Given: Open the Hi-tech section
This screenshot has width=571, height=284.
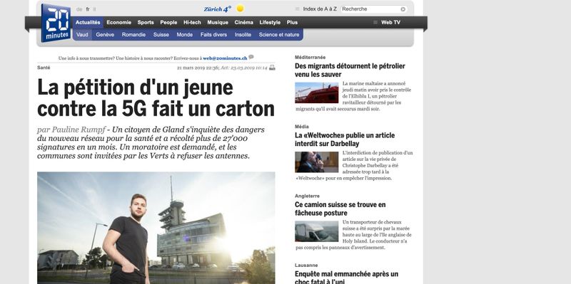Looking at the screenshot, I should click(x=192, y=23).
